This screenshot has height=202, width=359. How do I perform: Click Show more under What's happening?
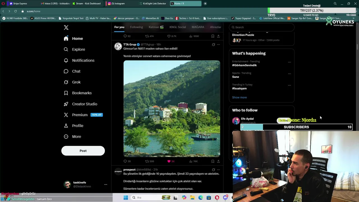point(239,97)
